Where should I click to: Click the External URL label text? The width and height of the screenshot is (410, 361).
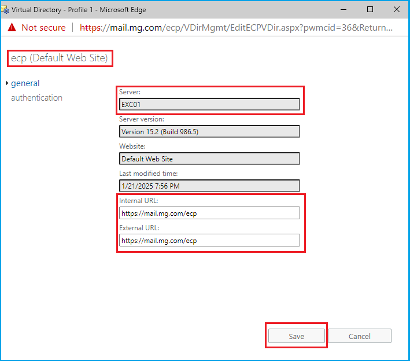[139, 228]
